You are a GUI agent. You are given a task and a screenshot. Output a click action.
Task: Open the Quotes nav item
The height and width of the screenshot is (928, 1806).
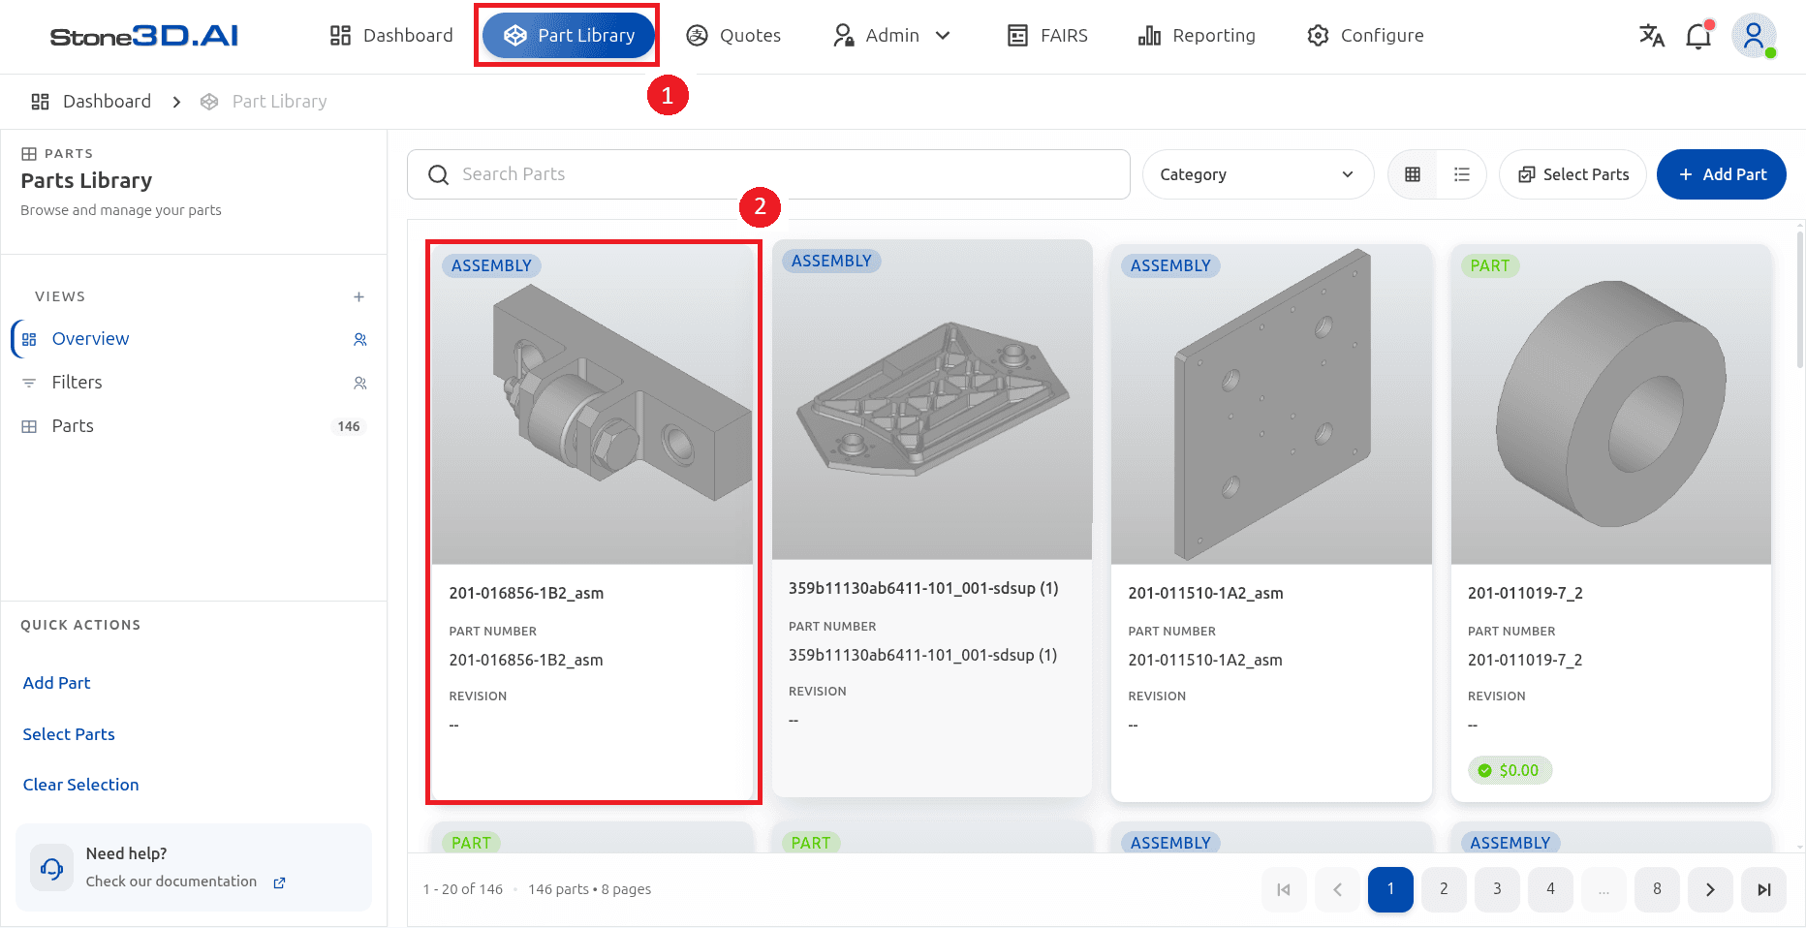pyautogui.click(x=733, y=36)
